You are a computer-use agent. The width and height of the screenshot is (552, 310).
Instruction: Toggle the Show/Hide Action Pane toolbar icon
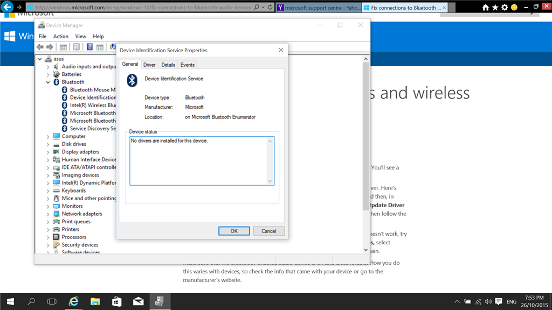[100, 47]
